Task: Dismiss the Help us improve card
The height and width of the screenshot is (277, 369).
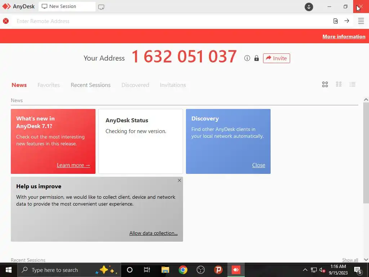Action: point(179,180)
